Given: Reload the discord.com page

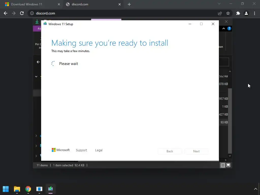Looking at the screenshot, I should pos(22,13).
